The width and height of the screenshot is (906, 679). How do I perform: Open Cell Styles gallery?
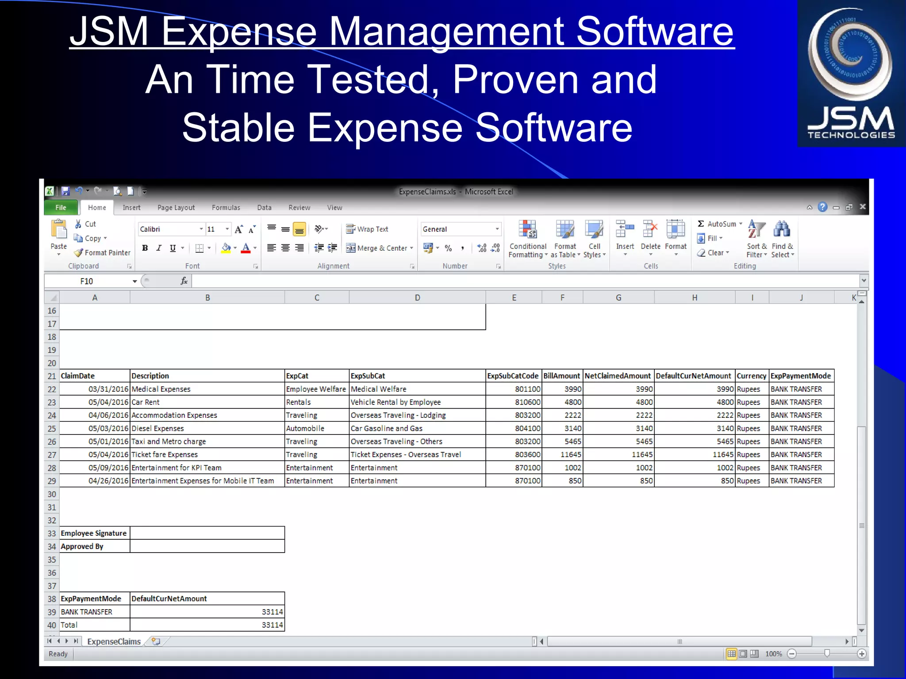pyautogui.click(x=594, y=239)
